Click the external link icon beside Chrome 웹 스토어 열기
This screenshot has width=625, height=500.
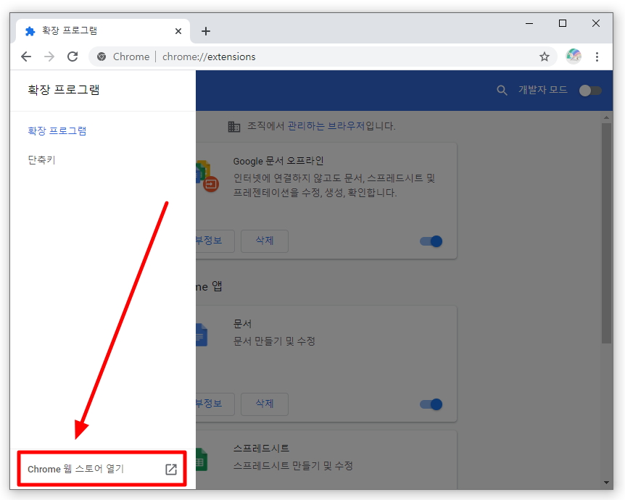point(171,469)
